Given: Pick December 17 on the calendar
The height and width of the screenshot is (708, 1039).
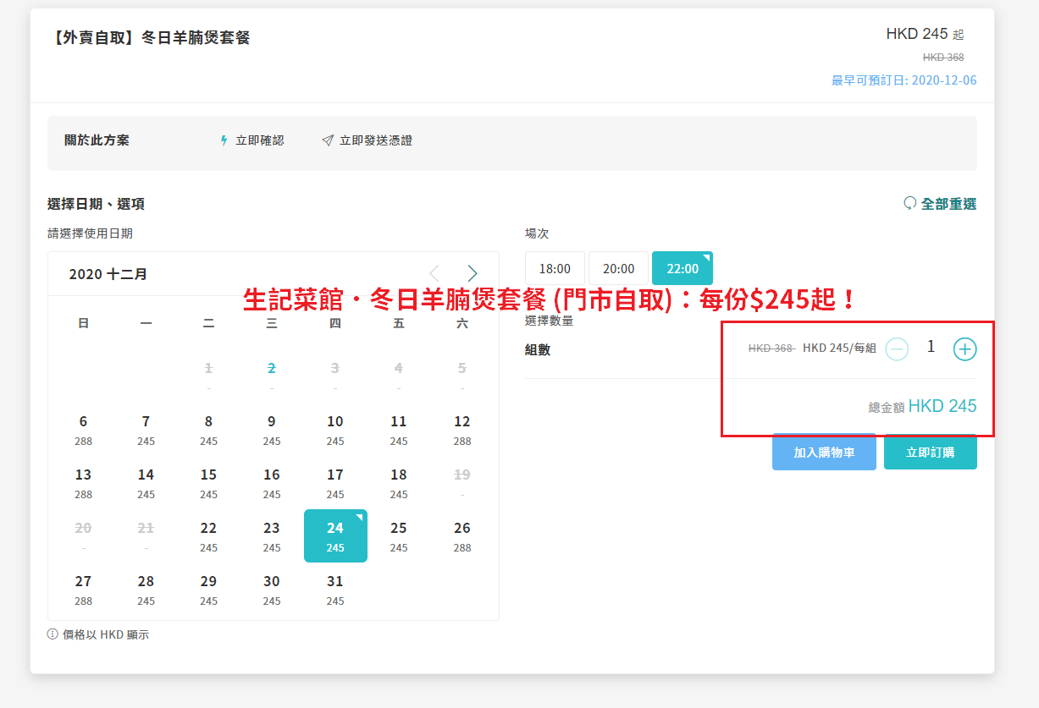Looking at the screenshot, I should point(335,482).
